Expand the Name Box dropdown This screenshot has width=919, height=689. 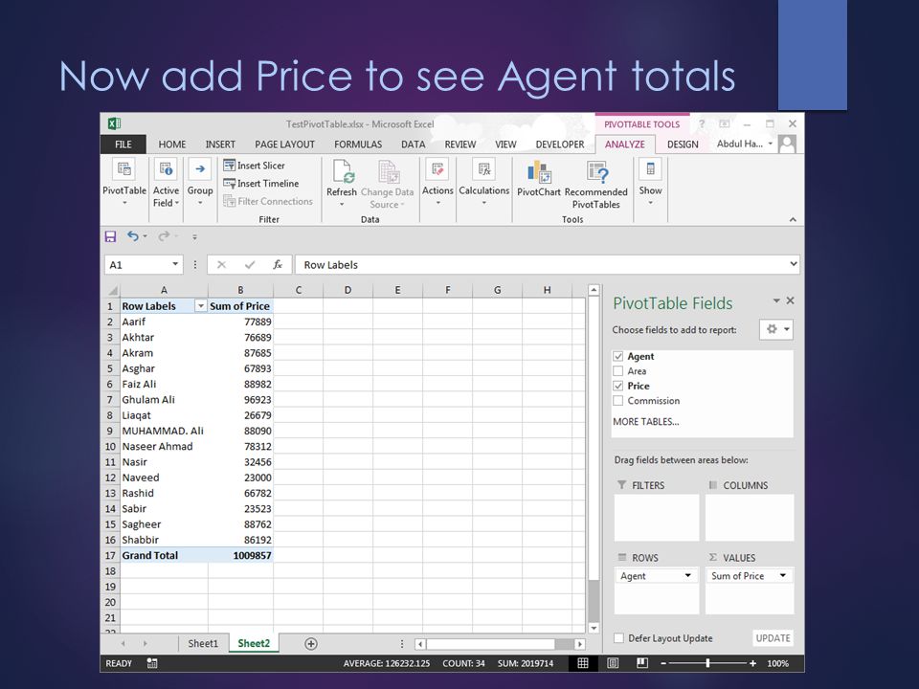(174, 264)
